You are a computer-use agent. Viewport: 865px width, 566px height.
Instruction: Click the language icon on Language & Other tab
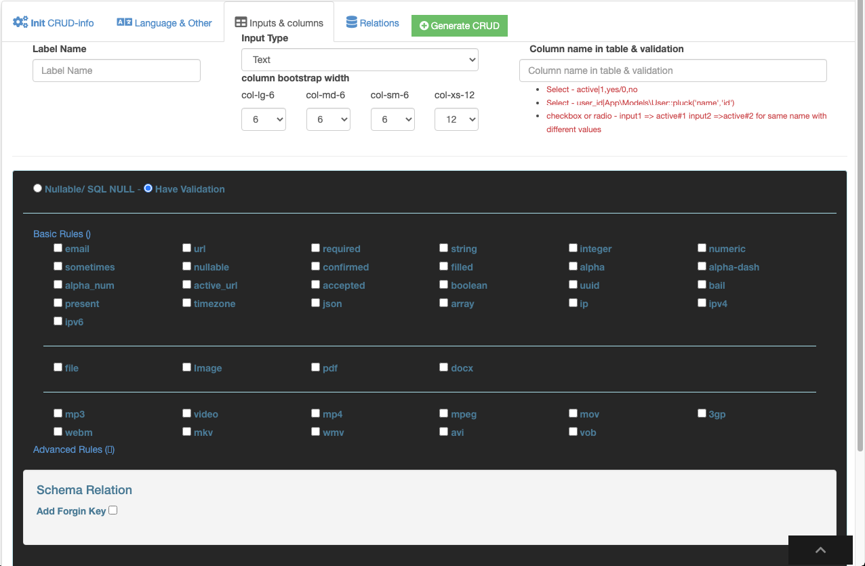(124, 22)
